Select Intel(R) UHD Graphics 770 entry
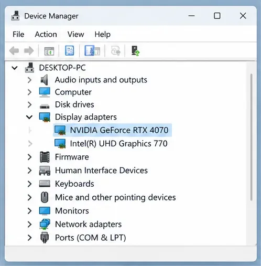261x266 pixels. point(118,144)
